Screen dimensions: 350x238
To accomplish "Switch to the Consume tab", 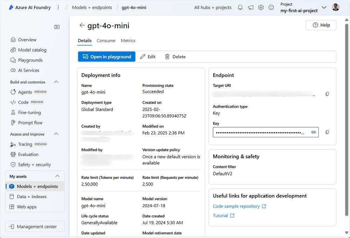I will coord(106,41).
